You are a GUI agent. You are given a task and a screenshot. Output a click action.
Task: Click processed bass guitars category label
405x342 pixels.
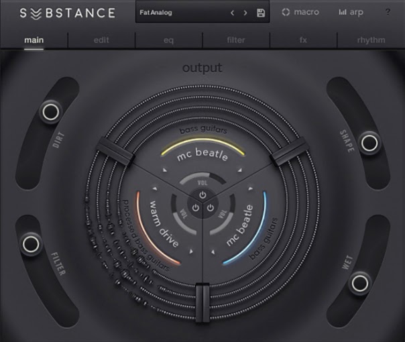pyautogui.click(x=145, y=236)
